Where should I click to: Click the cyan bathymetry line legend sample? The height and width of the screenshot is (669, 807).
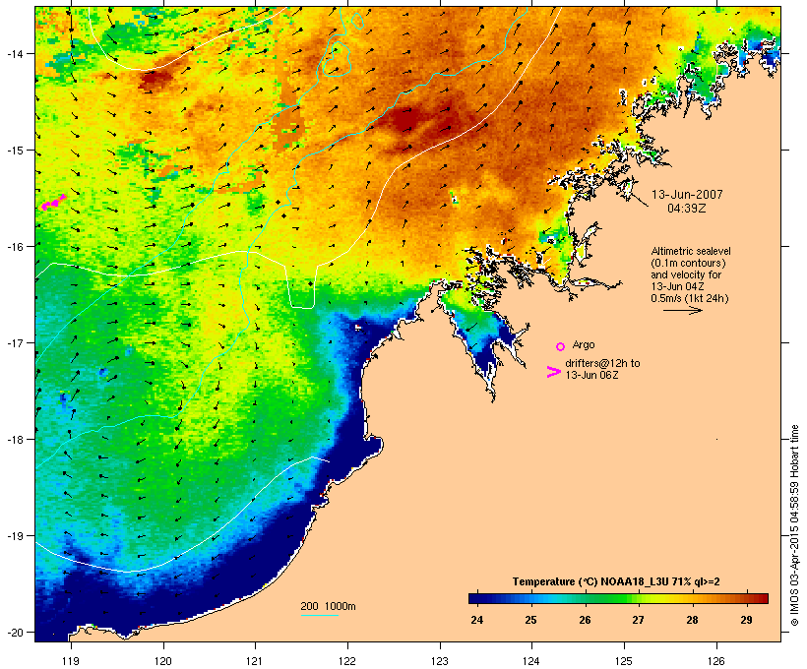(x=320, y=615)
